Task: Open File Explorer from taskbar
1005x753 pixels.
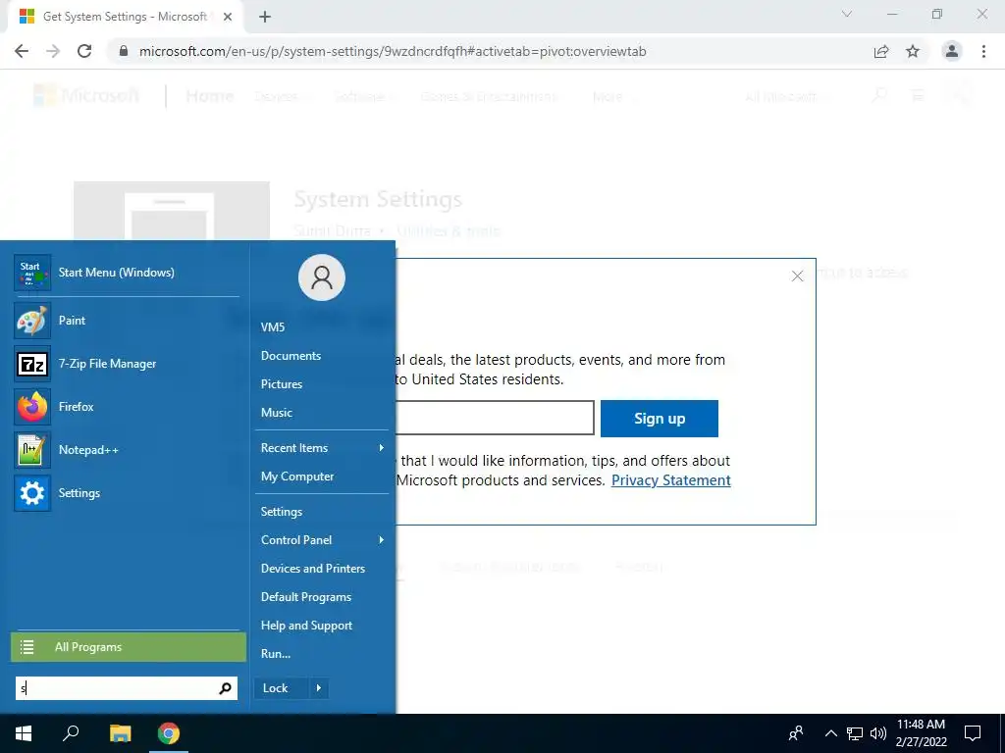Action: (120, 733)
